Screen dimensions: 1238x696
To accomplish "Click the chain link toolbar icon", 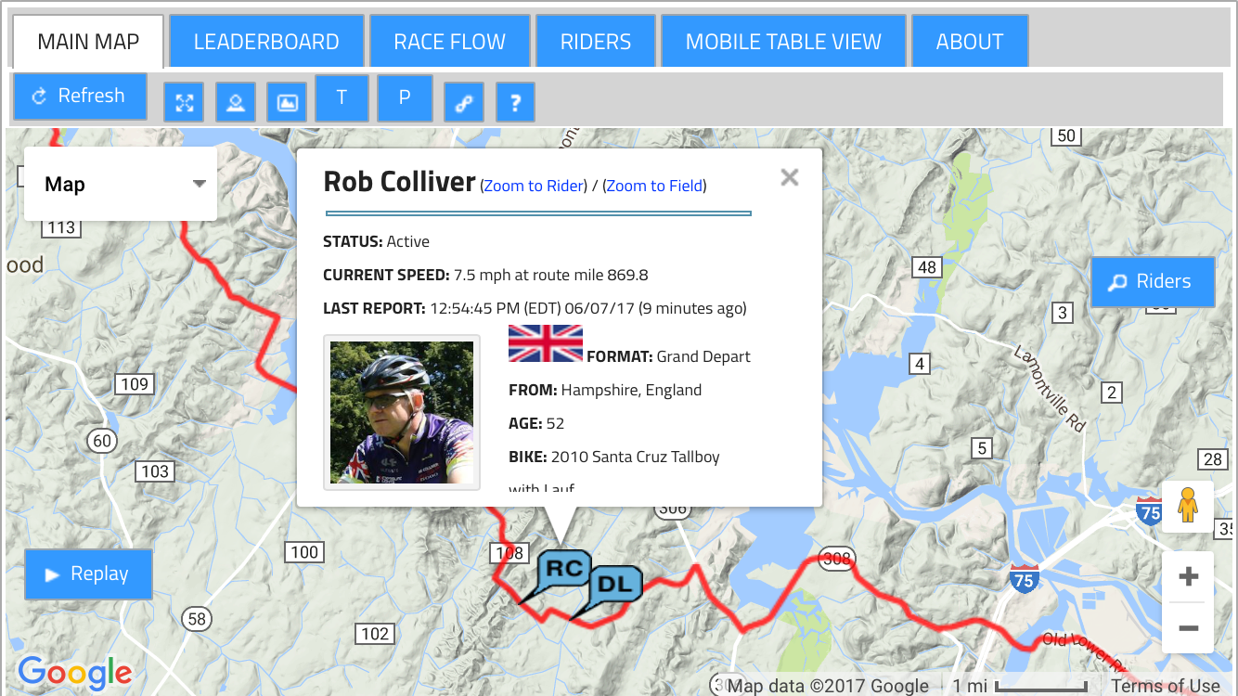I will coord(464,102).
